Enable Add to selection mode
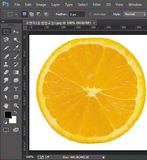This screenshot has width=147, height=160. (31, 14)
